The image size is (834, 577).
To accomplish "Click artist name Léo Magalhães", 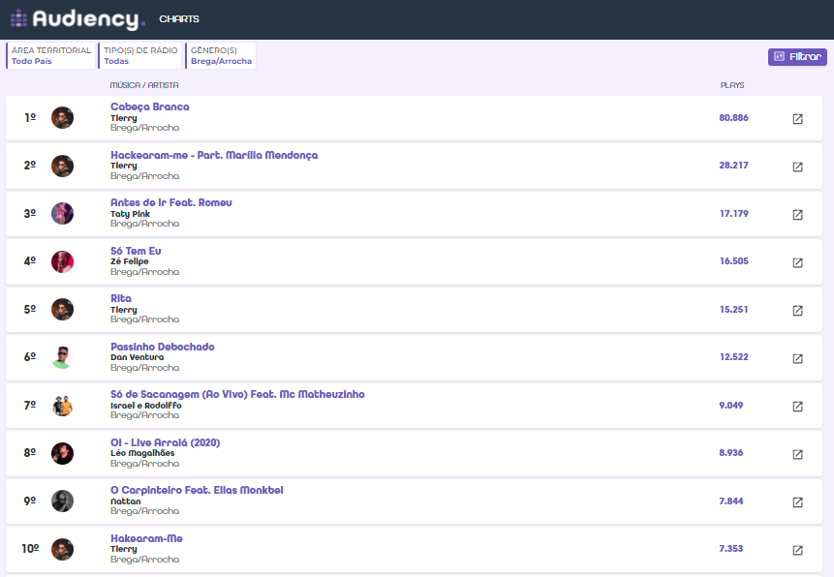I will 142,453.
